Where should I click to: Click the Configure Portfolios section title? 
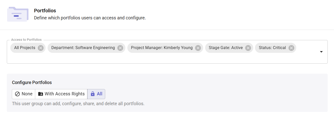(32, 83)
